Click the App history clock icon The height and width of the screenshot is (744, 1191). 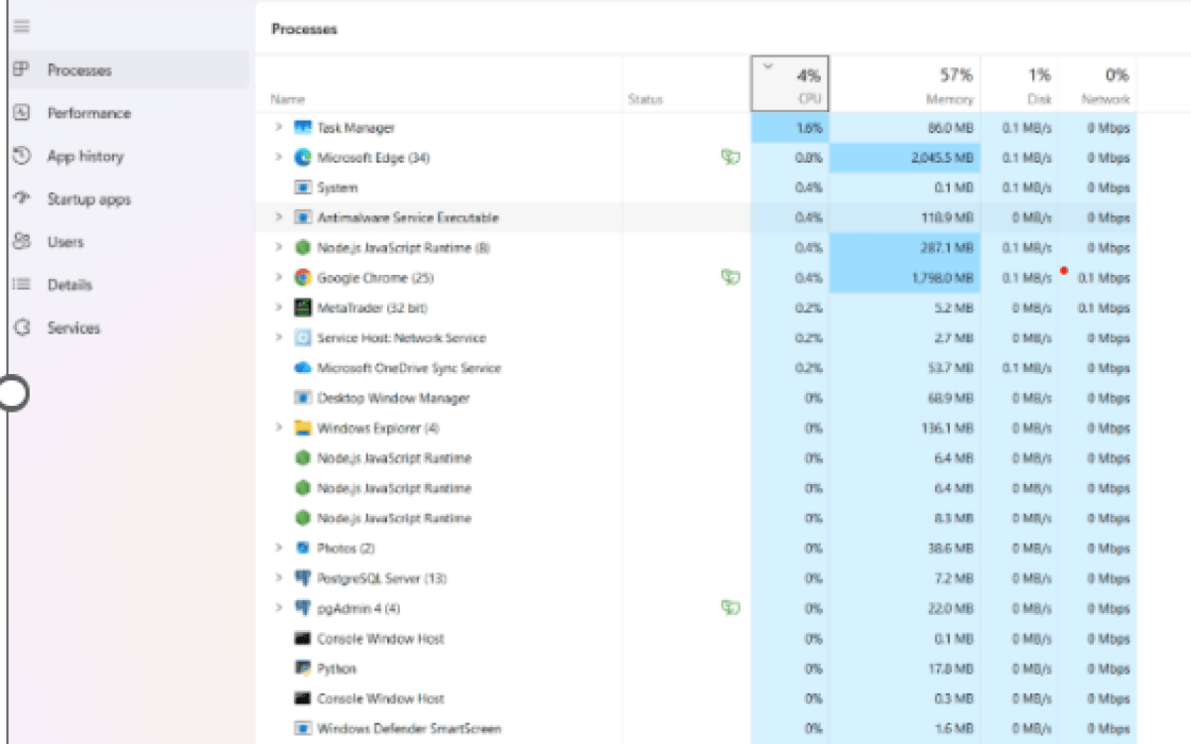click(x=21, y=156)
